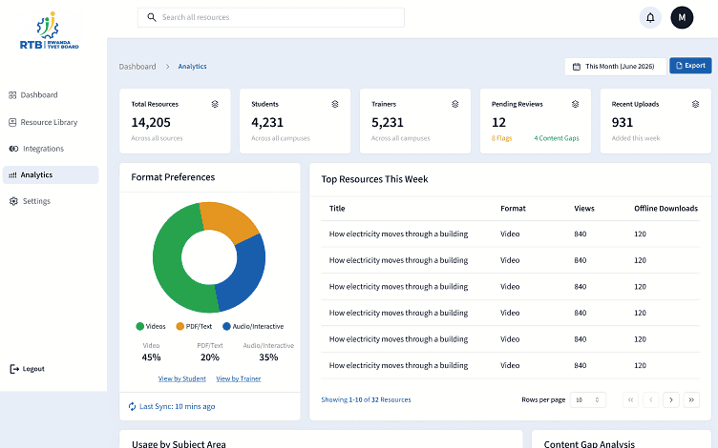Click the blue donut chart segment
The height and width of the screenshot is (448, 718).
coord(245,275)
